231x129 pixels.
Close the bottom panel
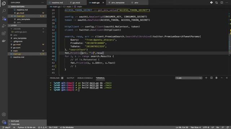227,78
